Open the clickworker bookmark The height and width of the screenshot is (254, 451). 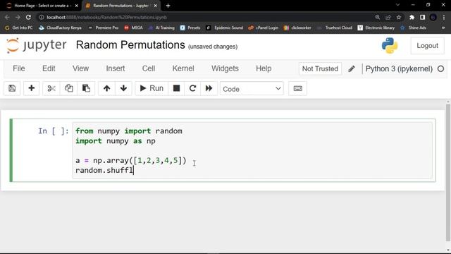[x=297, y=28]
